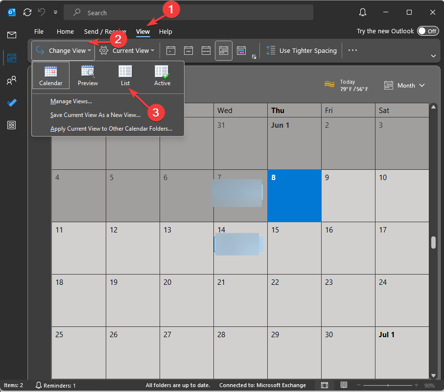Switch to the Home ribbon tab

(x=65, y=31)
